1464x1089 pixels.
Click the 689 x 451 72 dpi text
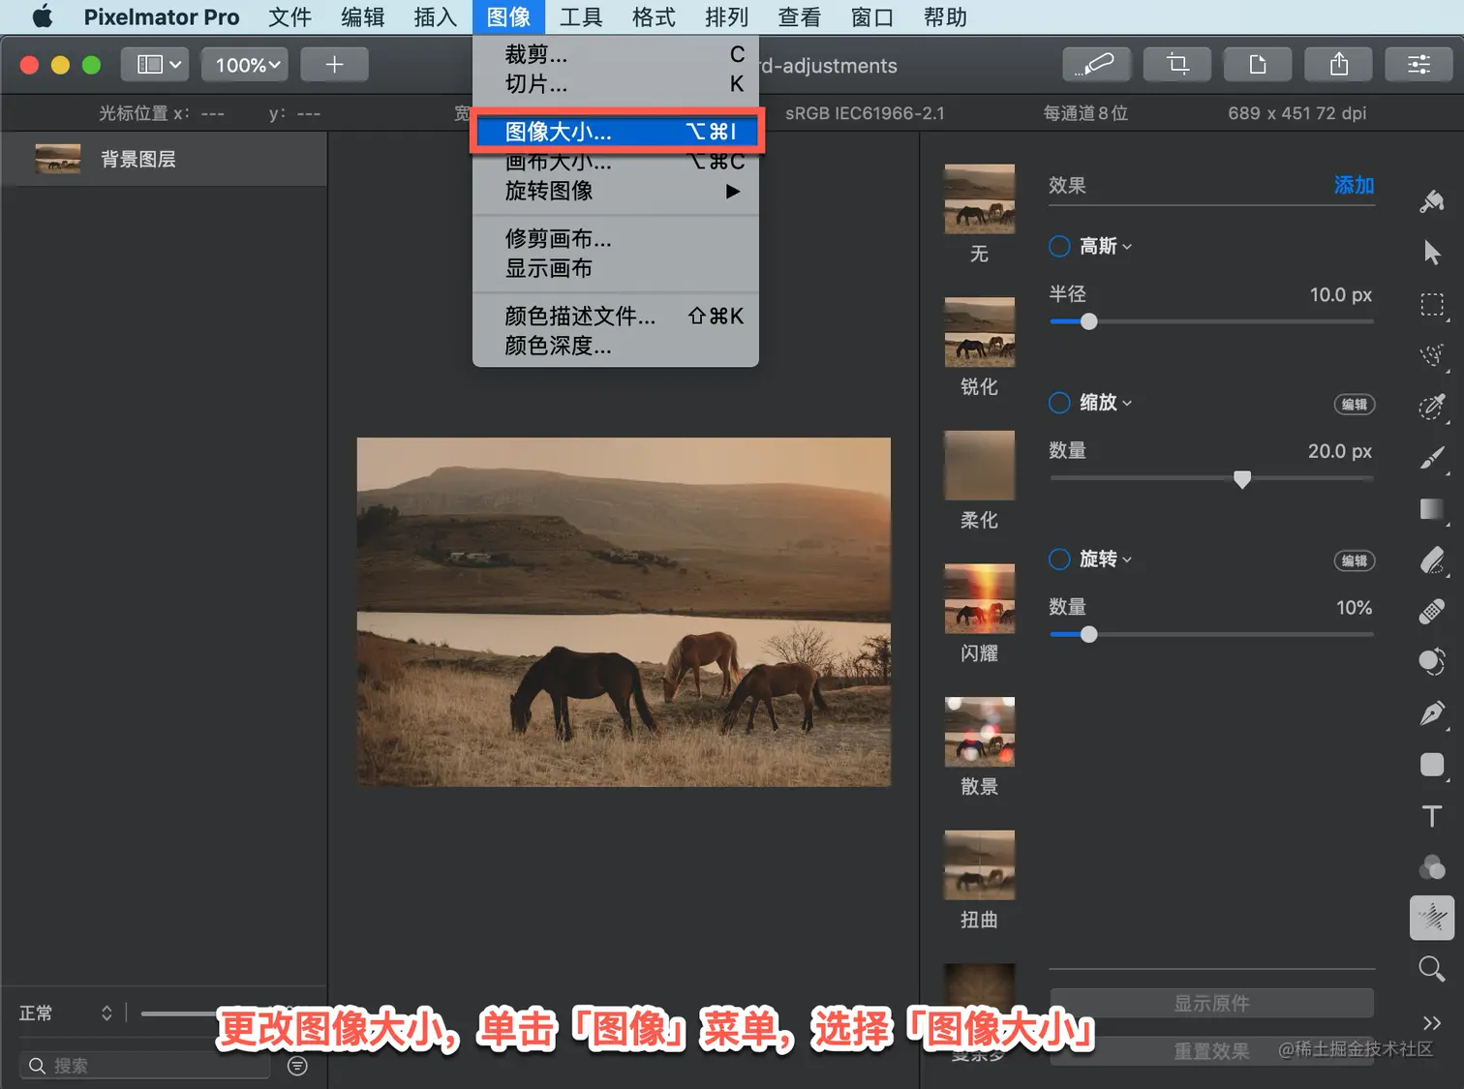(1297, 113)
